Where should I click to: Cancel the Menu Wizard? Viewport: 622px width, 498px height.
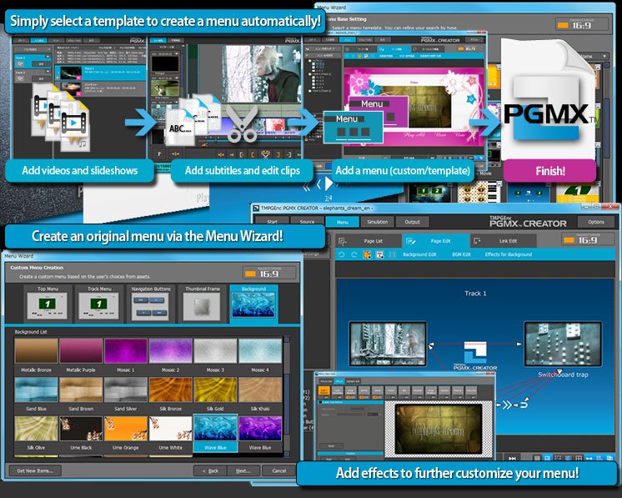pos(278,470)
